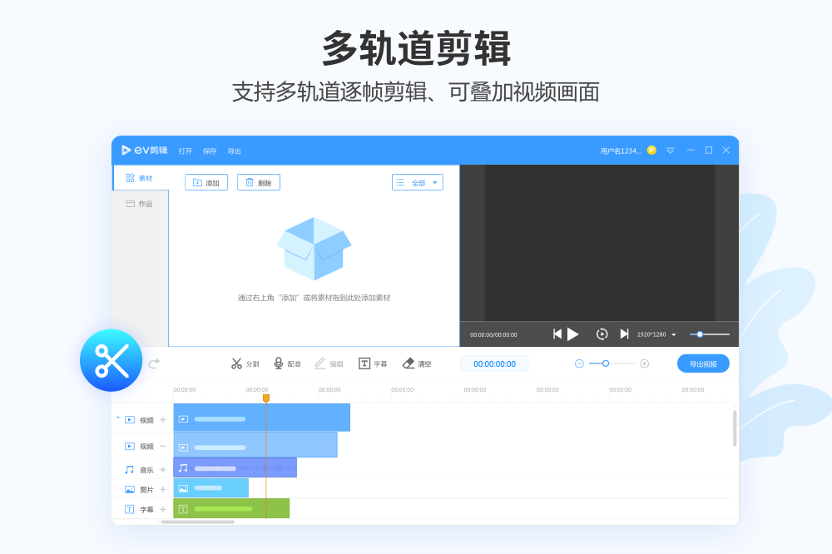Click the 字幕 track T icon

coord(130,509)
